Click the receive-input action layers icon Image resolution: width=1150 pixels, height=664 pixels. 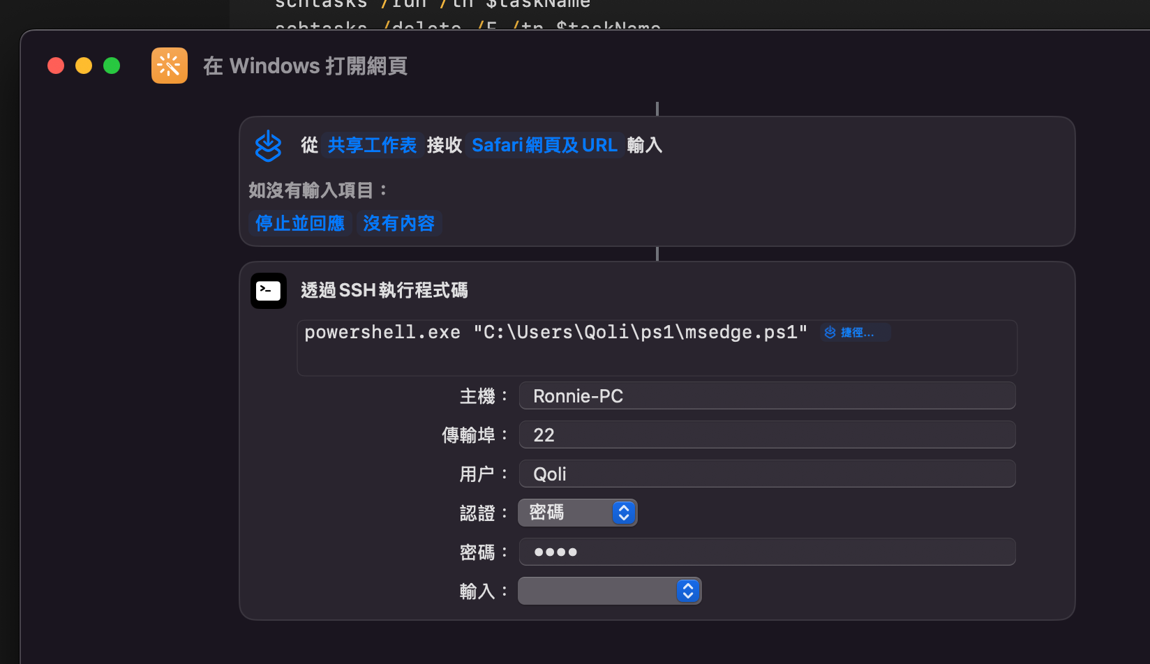pos(268,146)
